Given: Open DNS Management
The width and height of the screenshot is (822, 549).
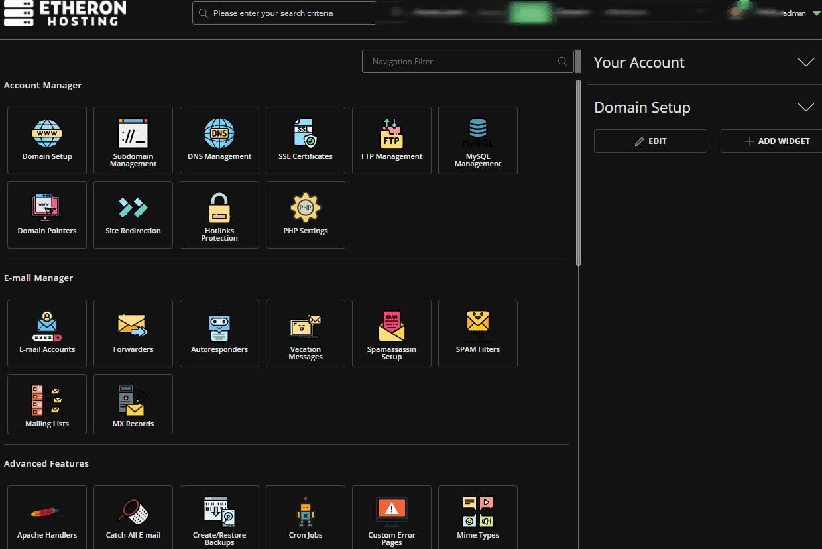Looking at the screenshot, I should pos(219,141).
